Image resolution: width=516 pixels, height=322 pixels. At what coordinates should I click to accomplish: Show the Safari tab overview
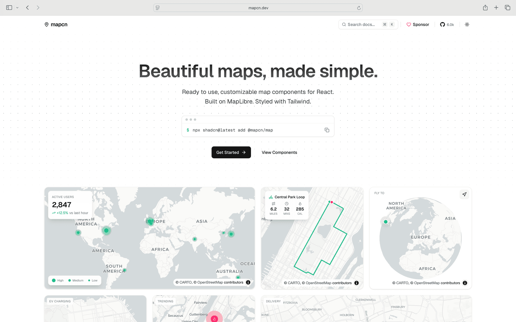coord(507,8)
